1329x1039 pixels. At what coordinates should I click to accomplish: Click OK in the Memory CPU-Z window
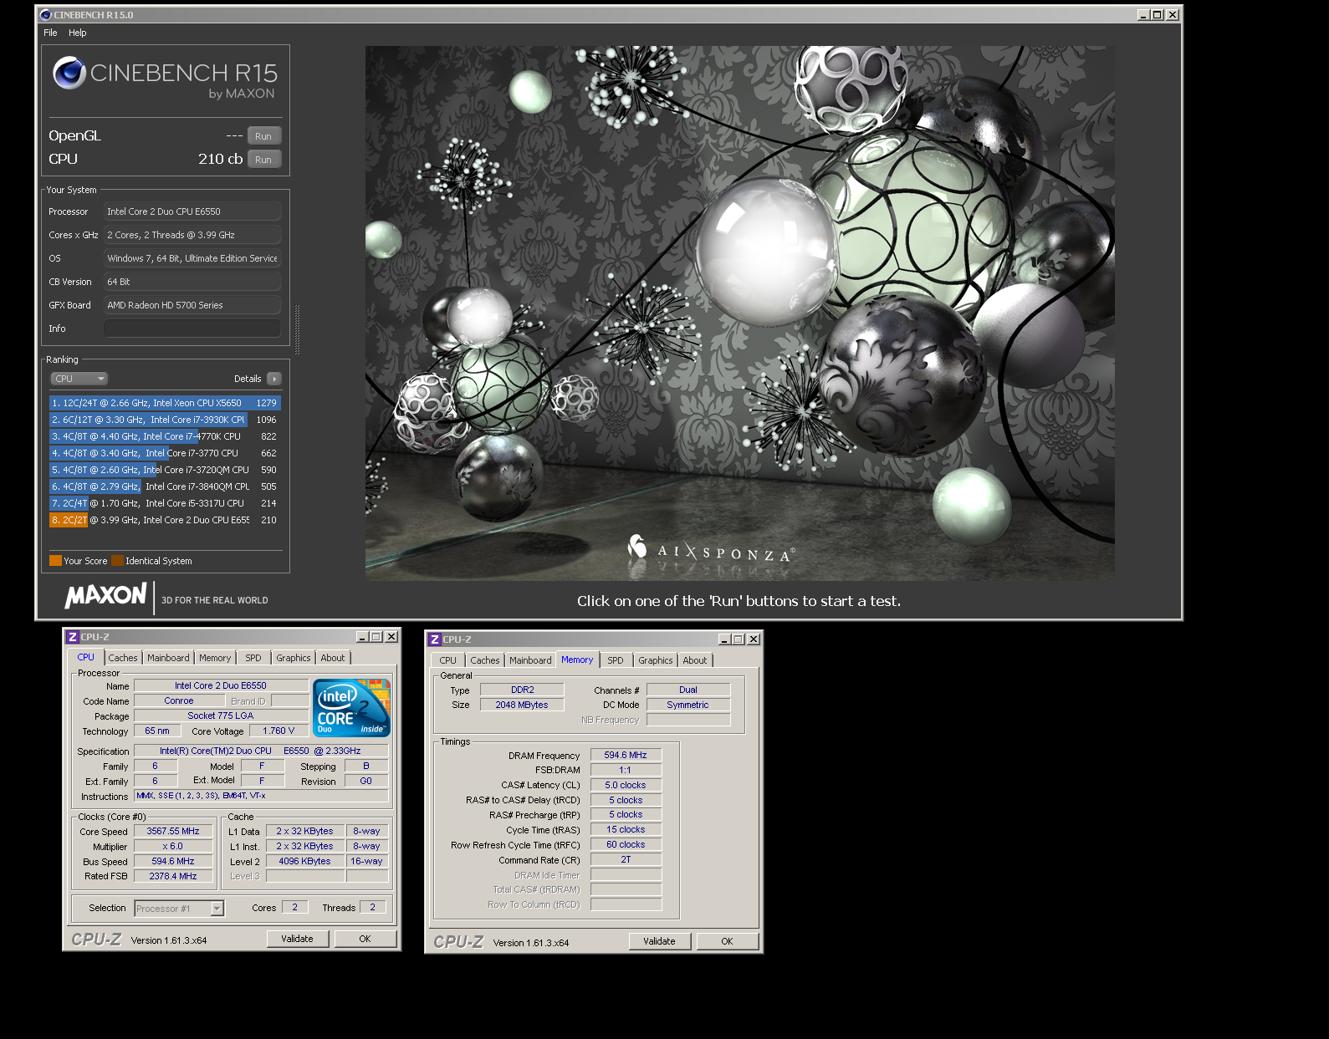click(x=727, y=941)
